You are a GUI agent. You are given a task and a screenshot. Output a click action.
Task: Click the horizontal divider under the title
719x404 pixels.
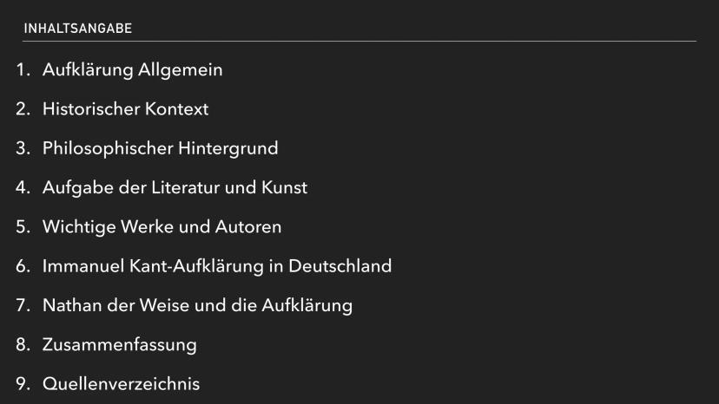coord(359,42)
